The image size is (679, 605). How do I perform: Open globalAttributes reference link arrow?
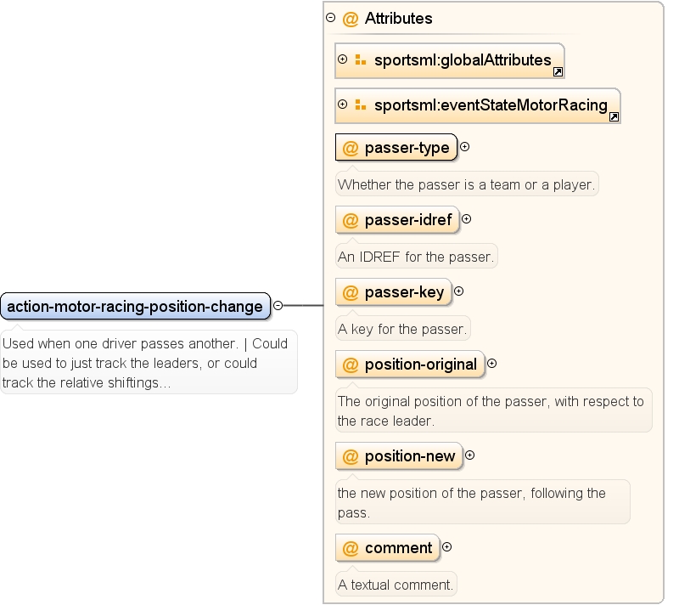pyautogui.click(x=558, y=72)
